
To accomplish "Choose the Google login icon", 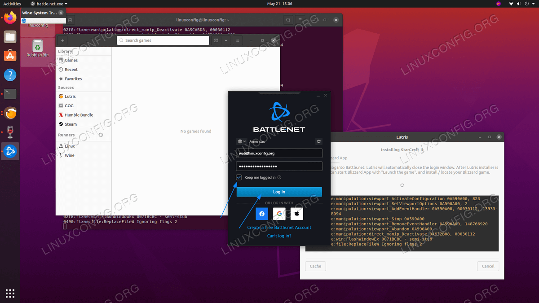I will tap(279, 214).
